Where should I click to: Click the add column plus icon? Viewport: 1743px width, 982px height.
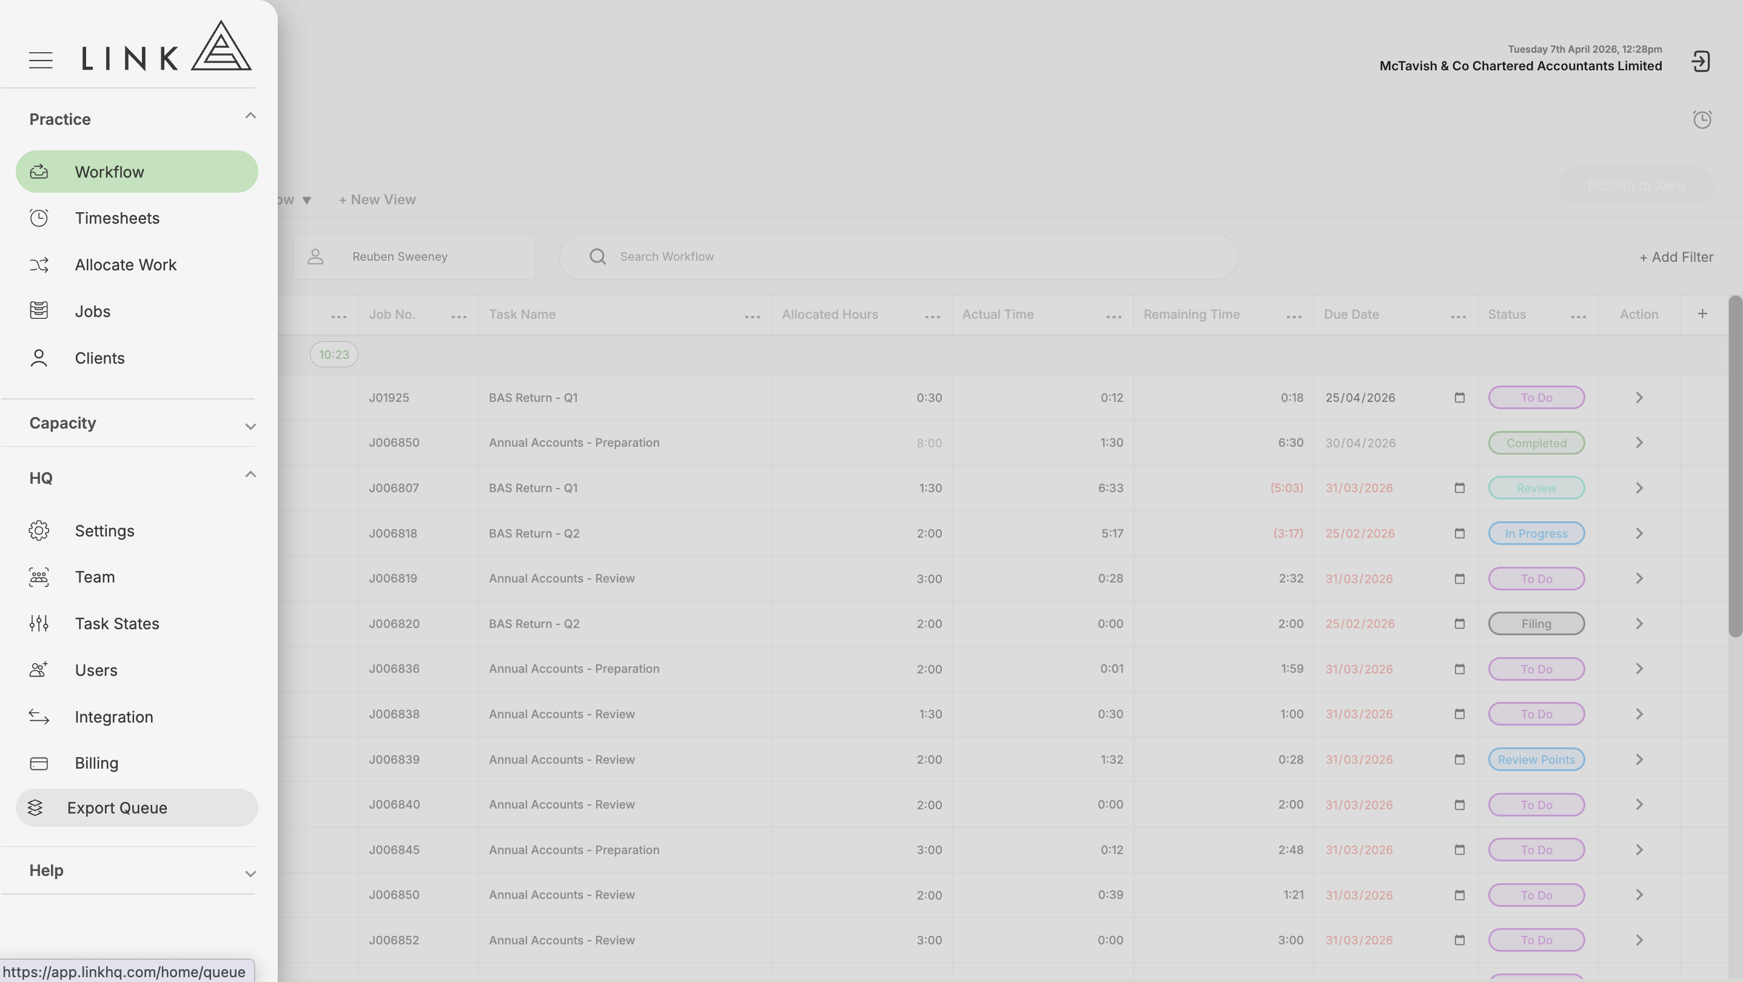(x=1702, y=314)
